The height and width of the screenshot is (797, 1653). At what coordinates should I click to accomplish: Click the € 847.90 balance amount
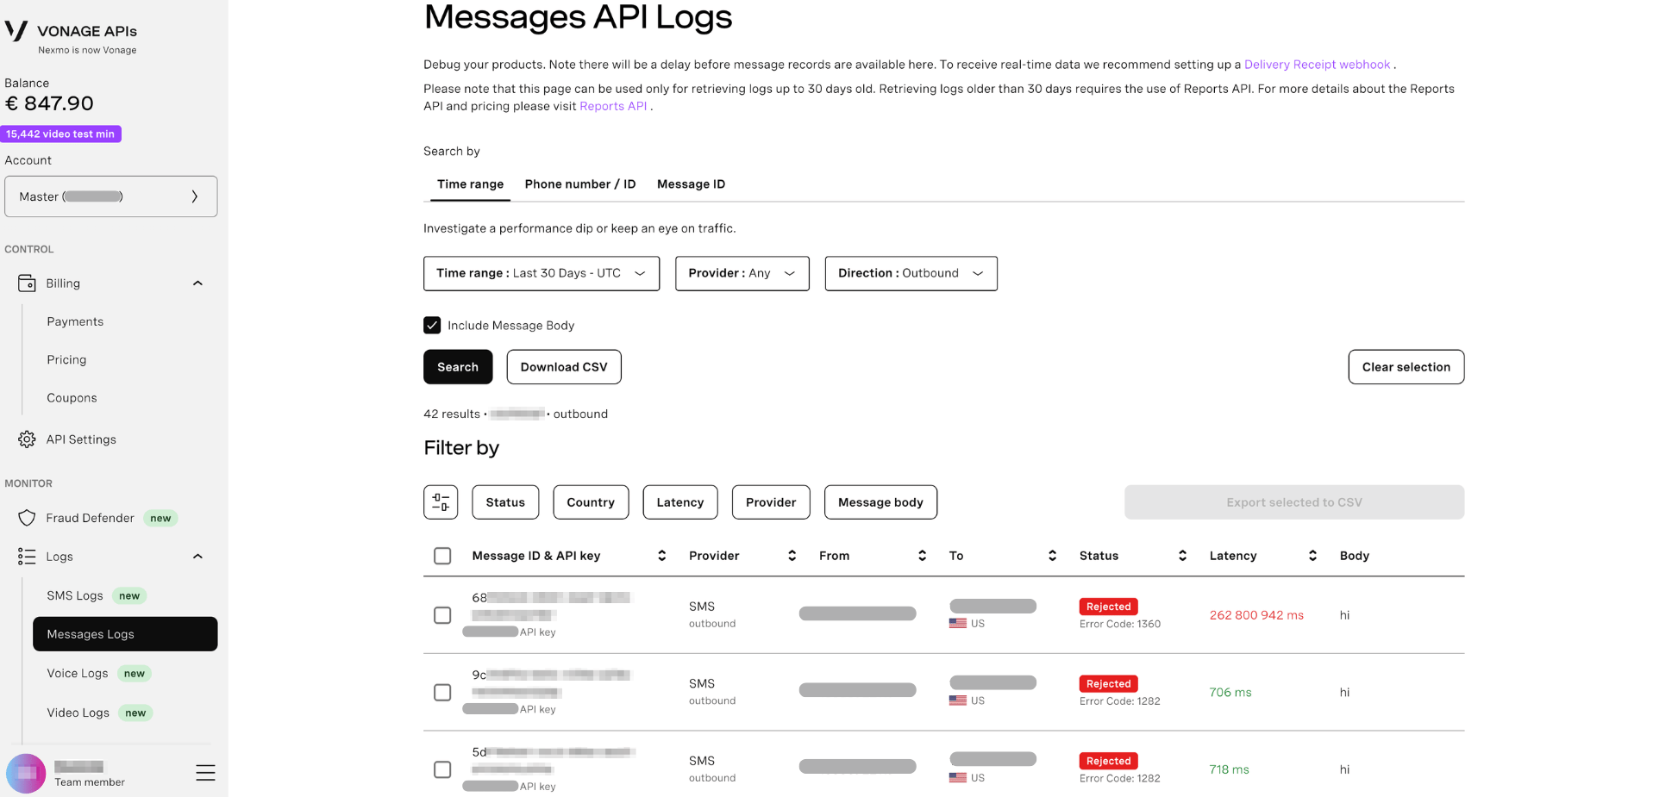click(49, 103)
